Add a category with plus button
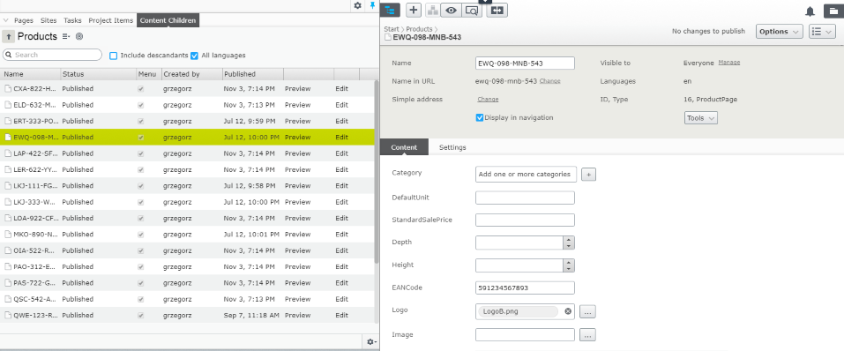 click(x=588, y=175)
